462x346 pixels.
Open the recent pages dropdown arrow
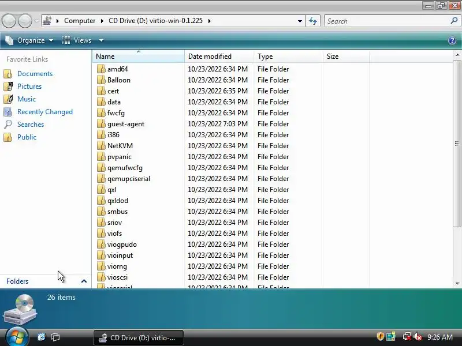(36, 21)
